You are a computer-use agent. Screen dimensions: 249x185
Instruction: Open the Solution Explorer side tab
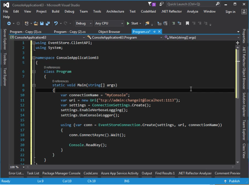(244, 105)
